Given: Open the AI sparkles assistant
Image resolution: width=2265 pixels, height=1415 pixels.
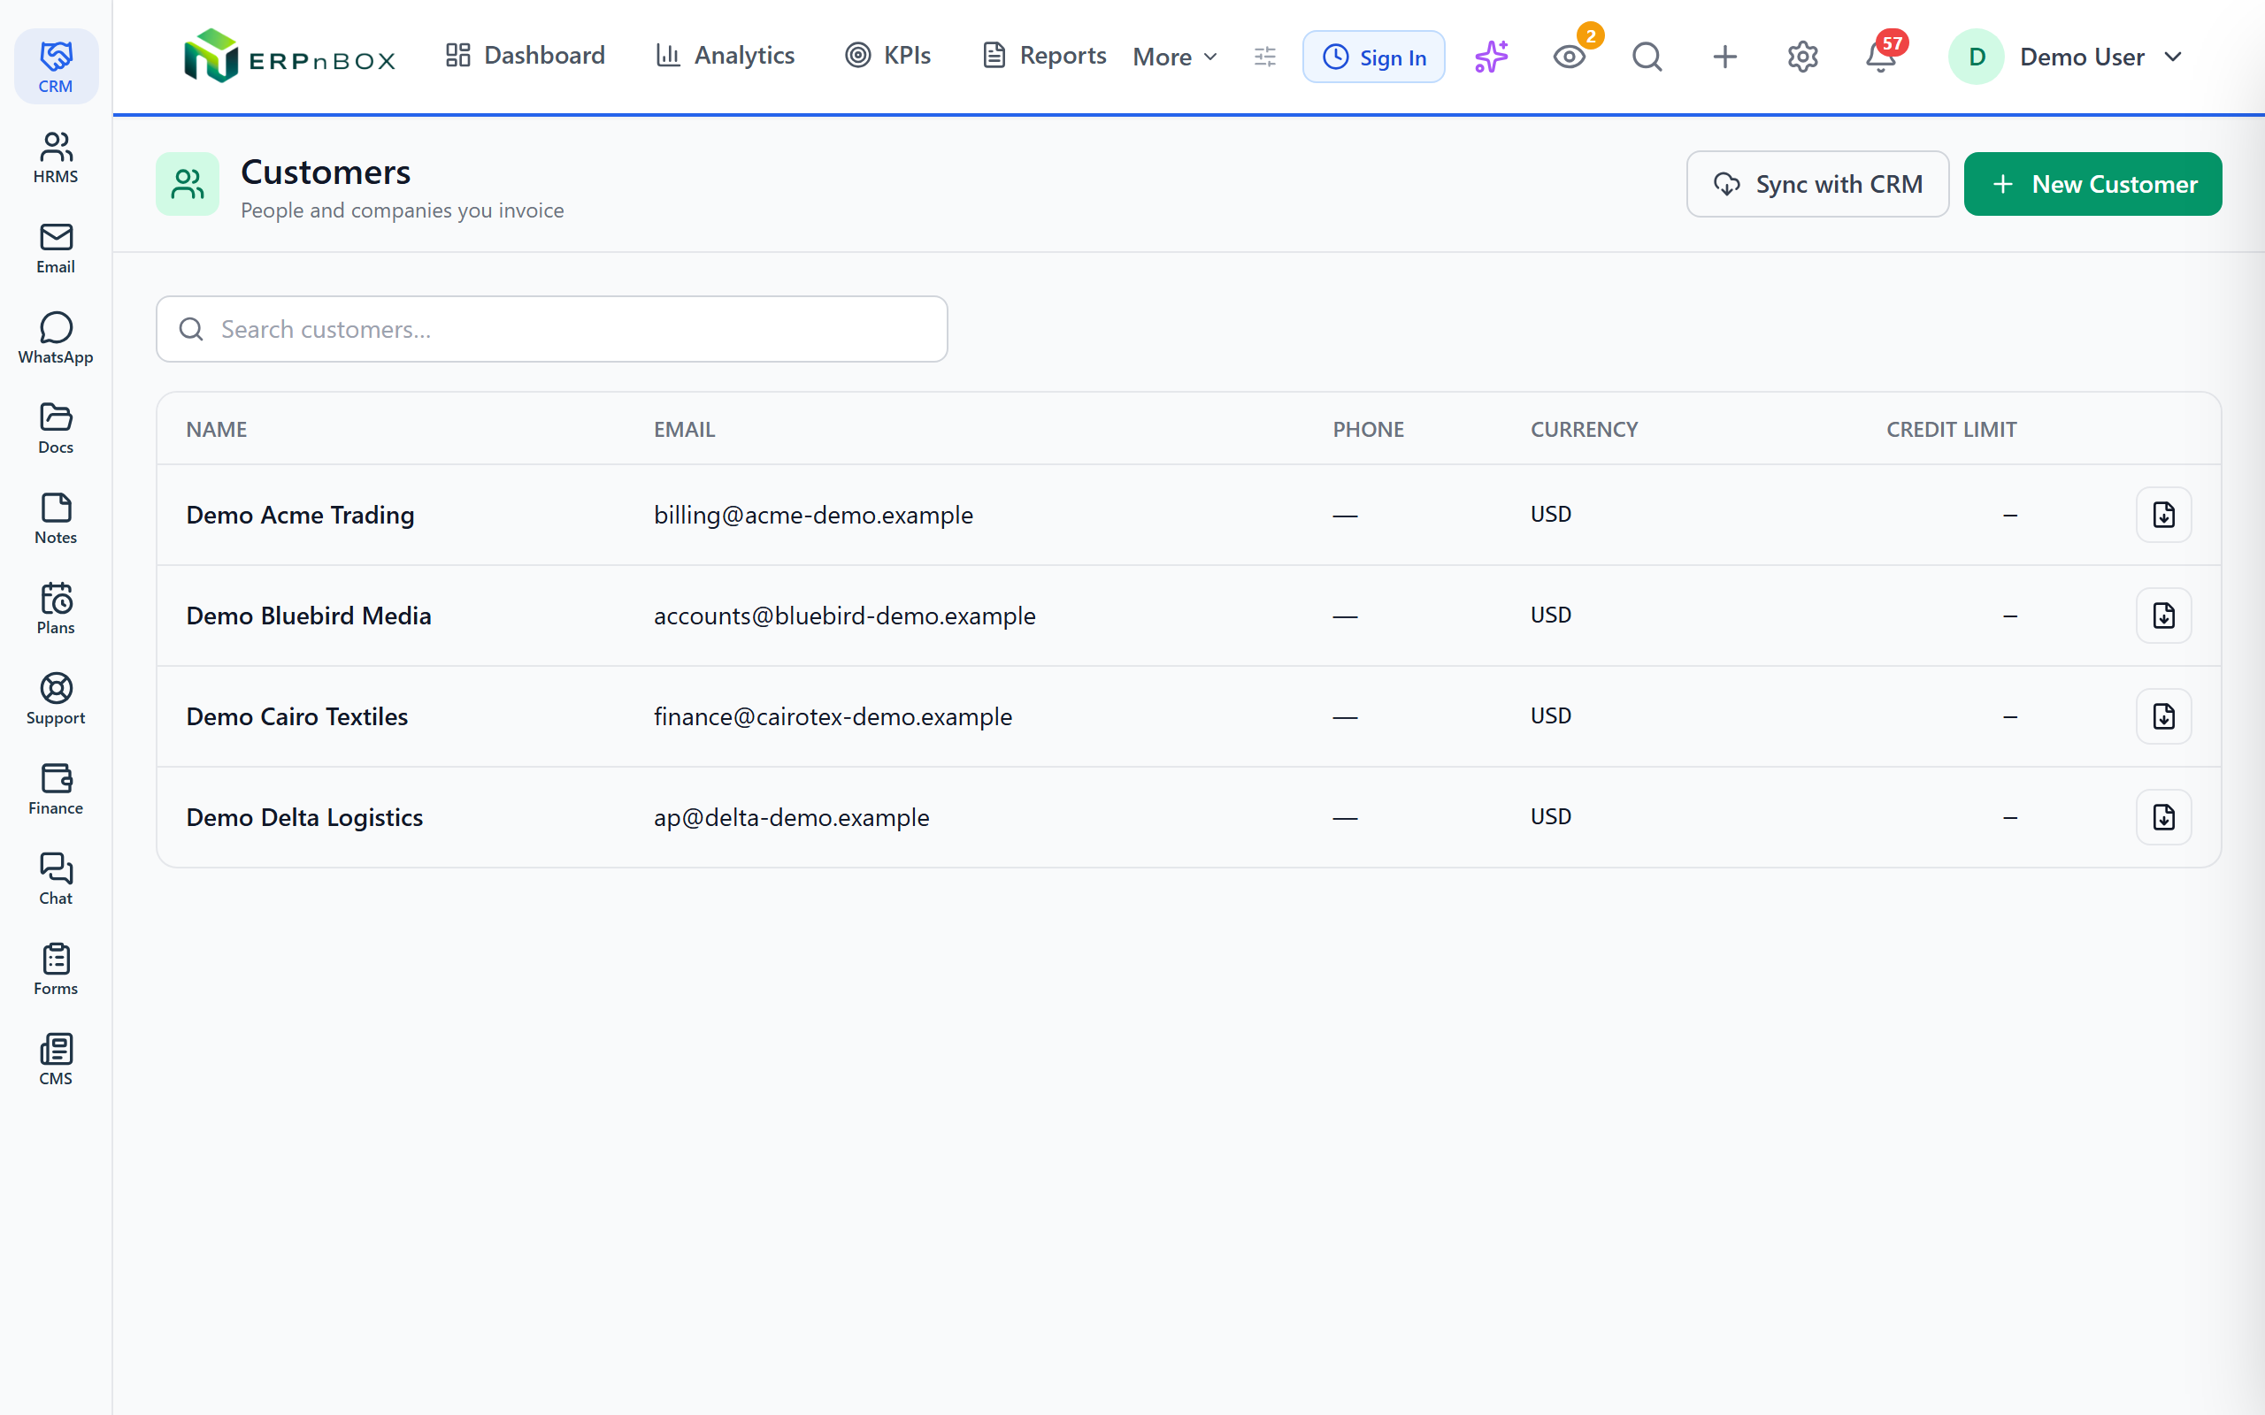Looking at the screenshot, I should click(x=1491, y=56).
